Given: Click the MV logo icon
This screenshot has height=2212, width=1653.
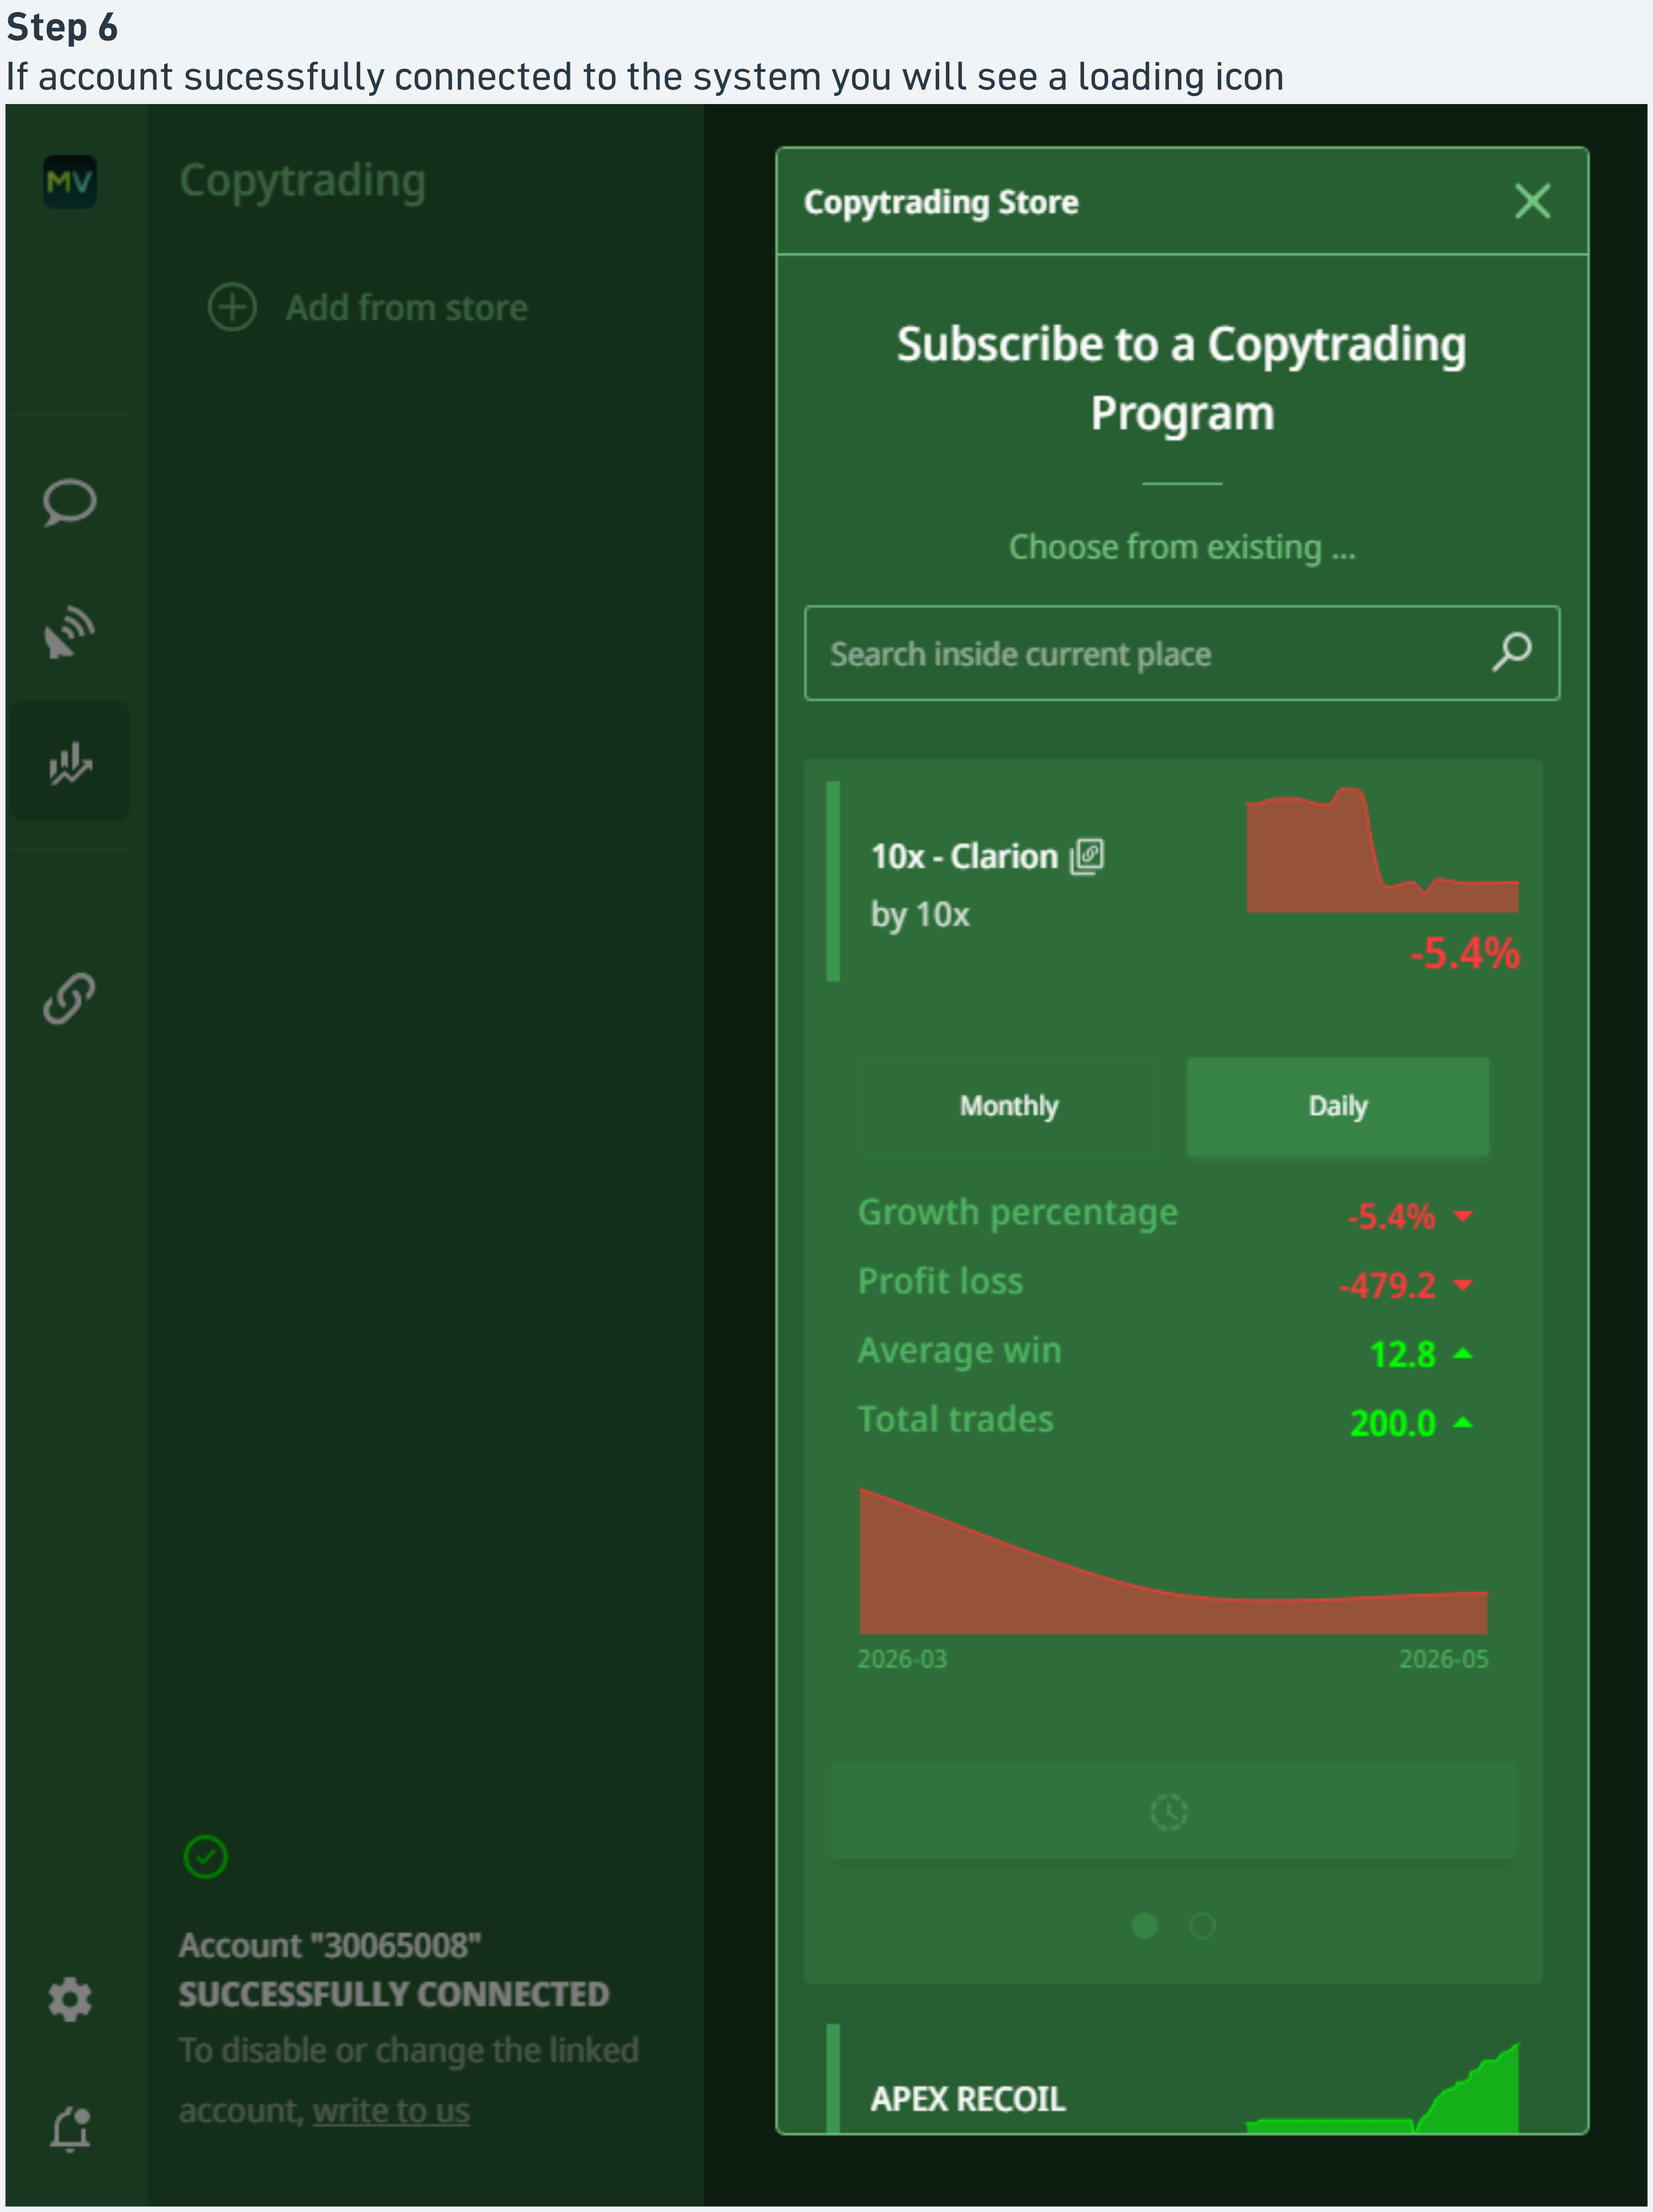Looking at the screenshot, I should point(70,182).
